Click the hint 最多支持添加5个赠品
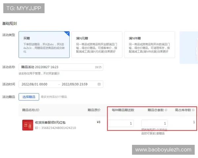Screen dimensions: 198x158 coord(54,97)
